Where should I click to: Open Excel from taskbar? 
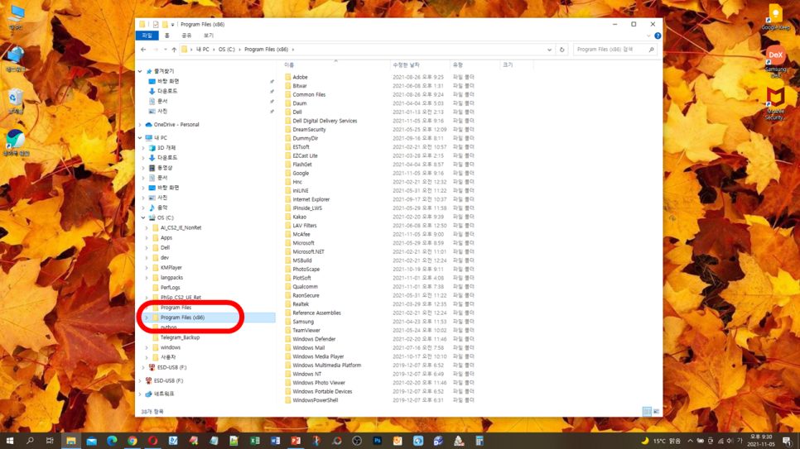point(254,441)
